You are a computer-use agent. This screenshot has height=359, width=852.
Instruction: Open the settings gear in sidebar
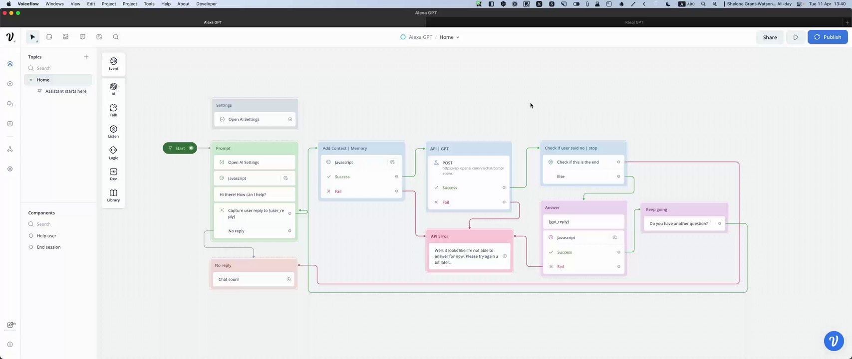coord(10,169)
